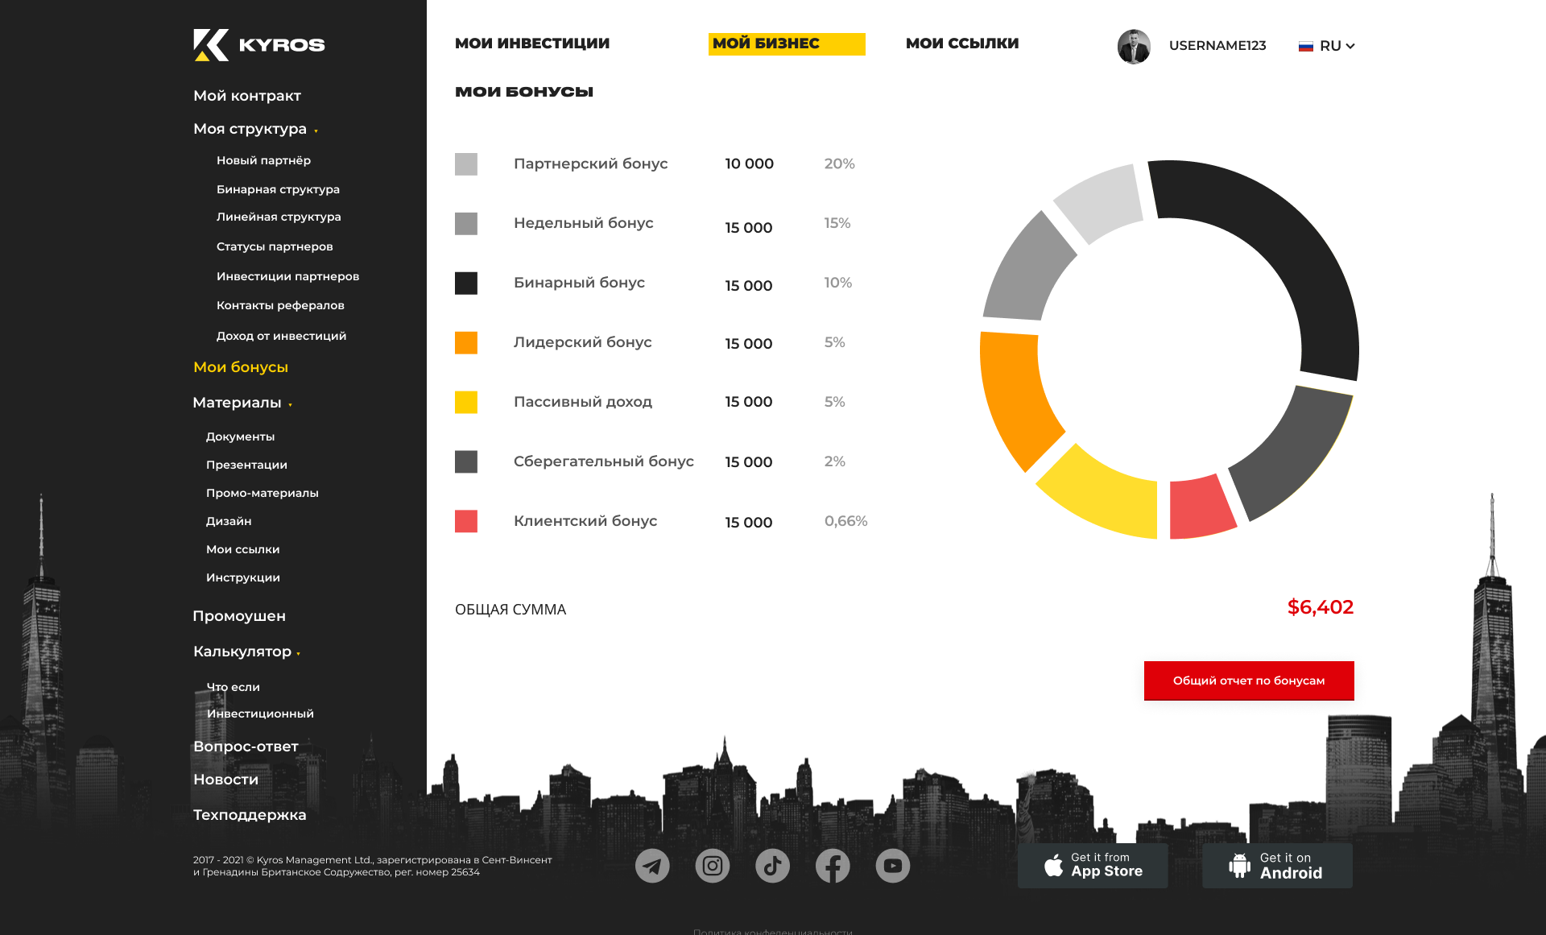The height and width of the screenshot is (935, 1546).
Task: Collapse the Калькулятор menu section
Action: pos(246,652)
